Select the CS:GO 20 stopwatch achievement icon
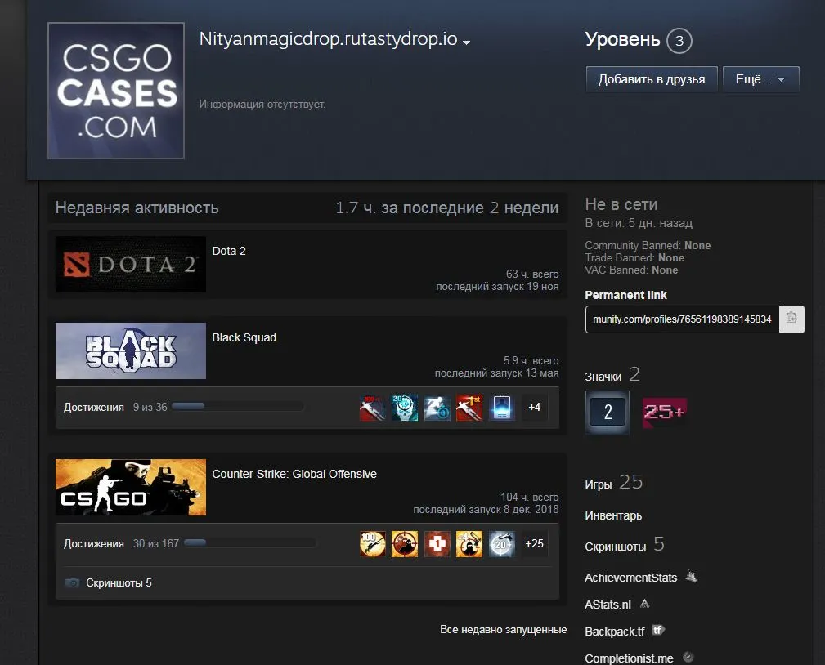Viewport: 825px width, 665px height. 501,544
